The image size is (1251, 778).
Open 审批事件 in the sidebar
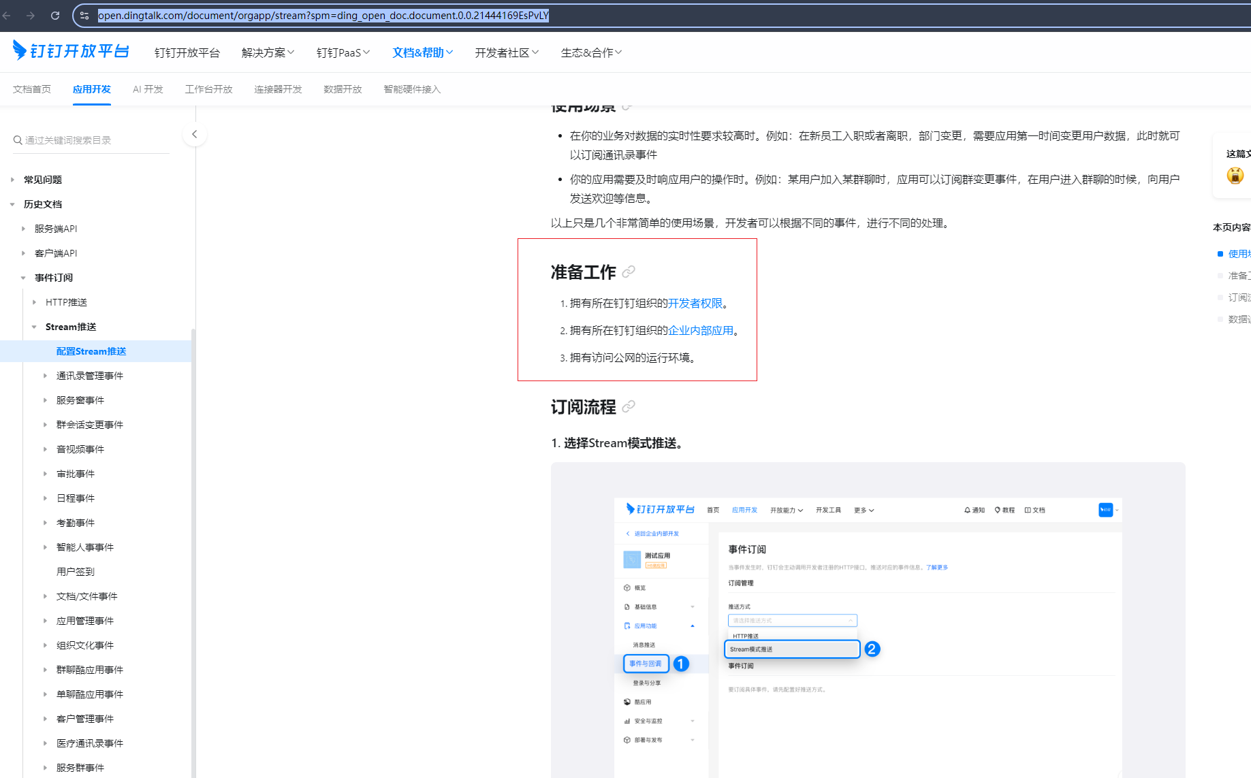(x=76, y=474)
